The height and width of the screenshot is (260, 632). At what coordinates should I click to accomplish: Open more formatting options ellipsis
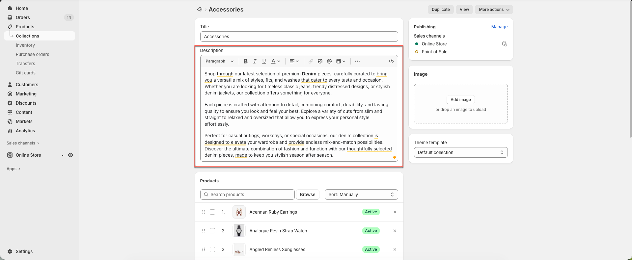[x=357, y=61]
